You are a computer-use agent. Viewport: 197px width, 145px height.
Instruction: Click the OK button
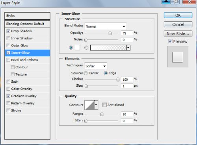178,15
